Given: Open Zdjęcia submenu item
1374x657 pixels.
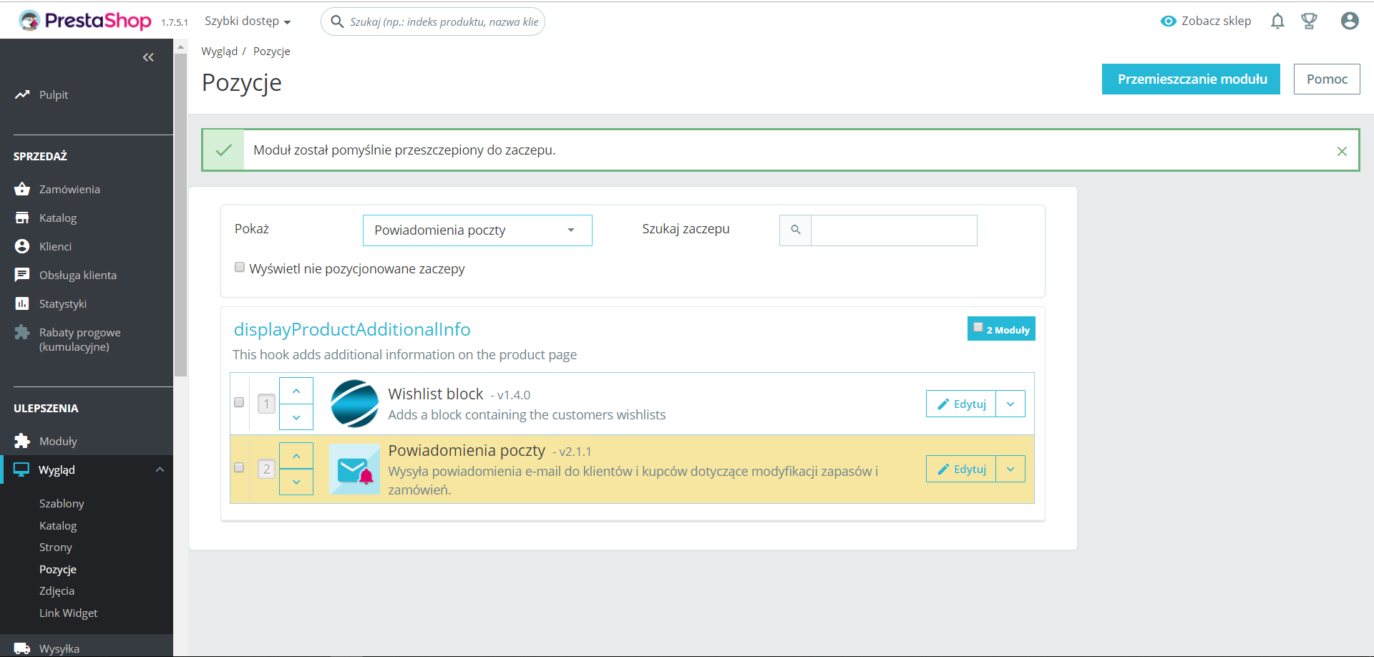Looking at the screenshot, I should coord(57,590).
